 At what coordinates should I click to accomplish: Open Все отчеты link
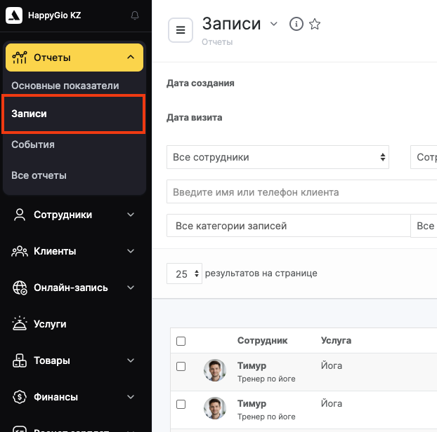tap(39, 175)
